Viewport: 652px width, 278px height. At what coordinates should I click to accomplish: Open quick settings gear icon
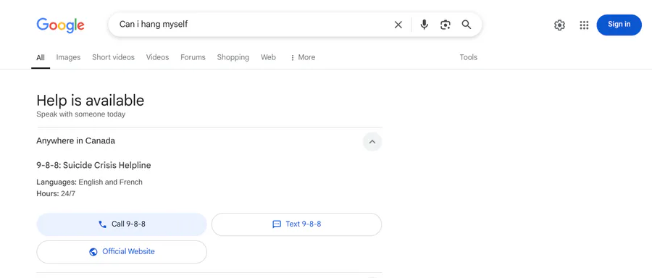[x=560, y=25]
